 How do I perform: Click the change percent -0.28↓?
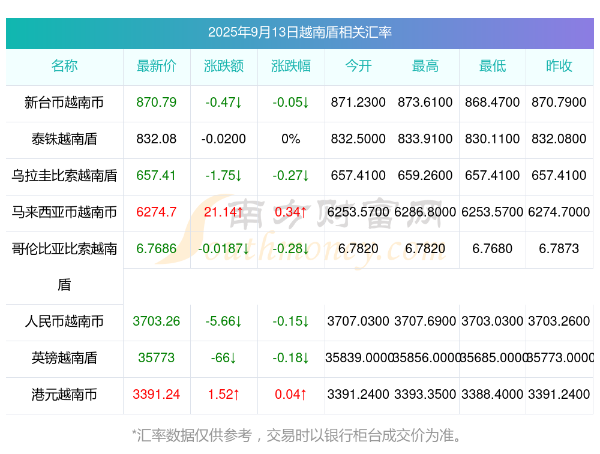click(x=291, y=249)
